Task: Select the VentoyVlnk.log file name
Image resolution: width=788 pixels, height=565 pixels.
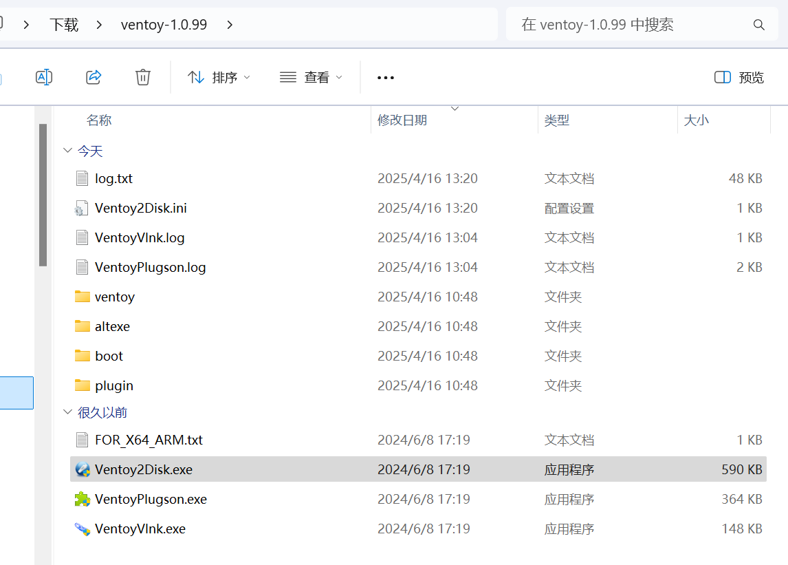Action: [140, 237]
